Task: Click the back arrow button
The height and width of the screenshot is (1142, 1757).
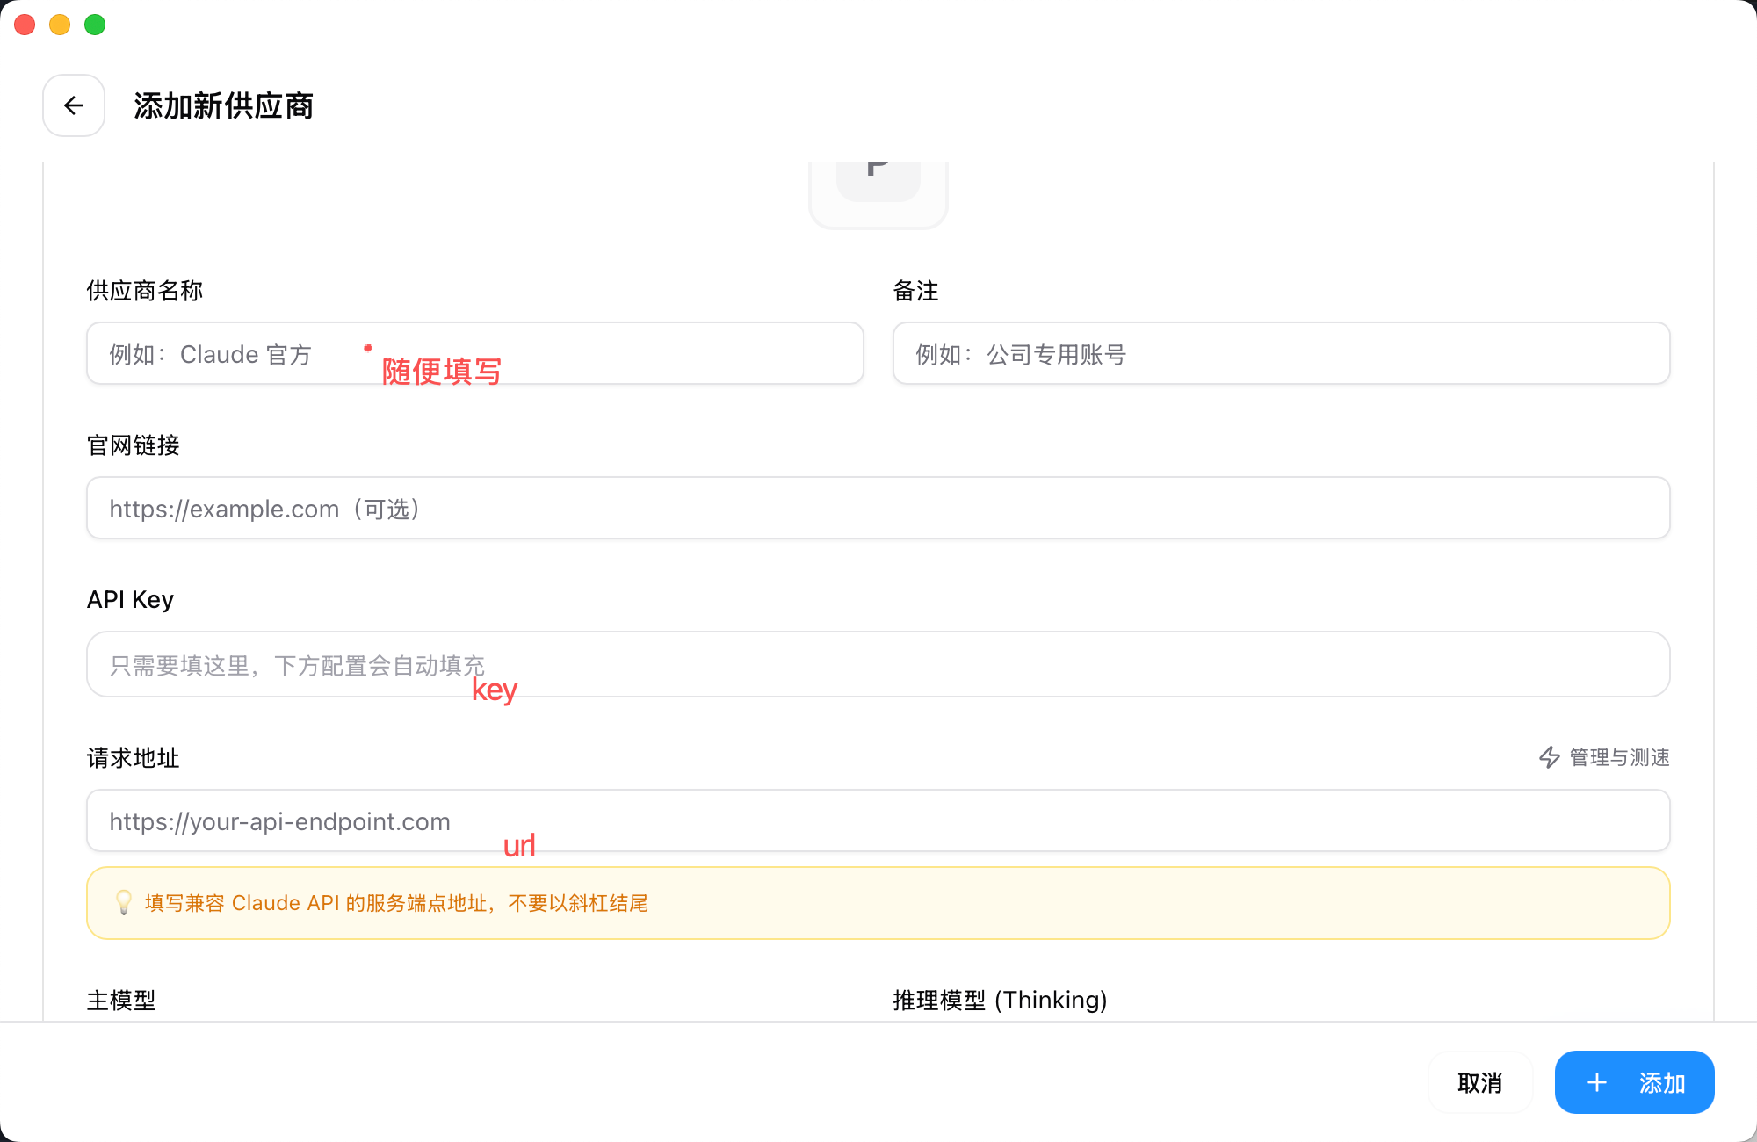Action: [74, 105]
